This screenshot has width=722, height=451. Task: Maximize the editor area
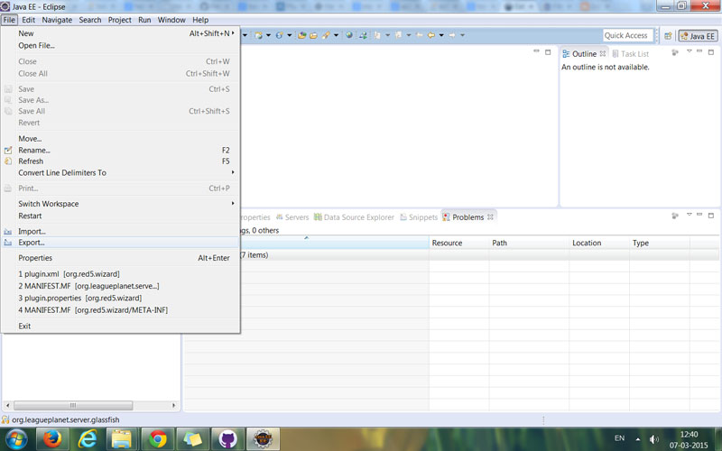(x=548, y=52)
